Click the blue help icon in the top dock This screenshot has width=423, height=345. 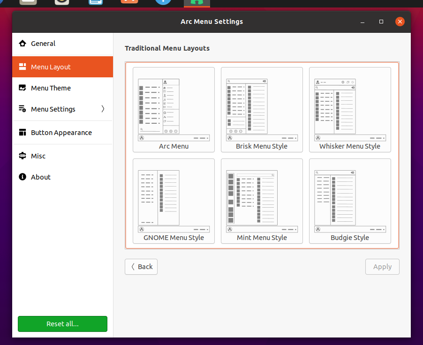(163, 2)
